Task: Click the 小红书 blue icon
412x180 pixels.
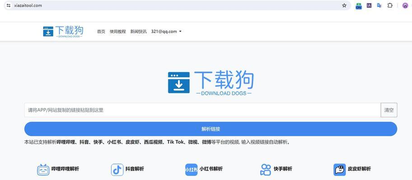Action: [191, 170]
